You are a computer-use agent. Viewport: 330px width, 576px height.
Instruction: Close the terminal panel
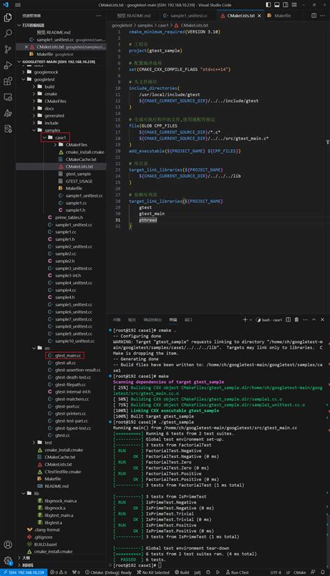click(322, 319)
